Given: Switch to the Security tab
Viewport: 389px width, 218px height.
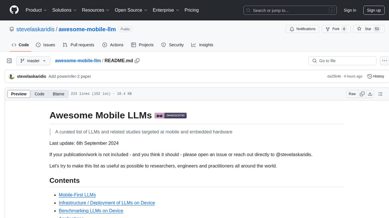Looking at the screenshot, I should (x=172, y=45).
